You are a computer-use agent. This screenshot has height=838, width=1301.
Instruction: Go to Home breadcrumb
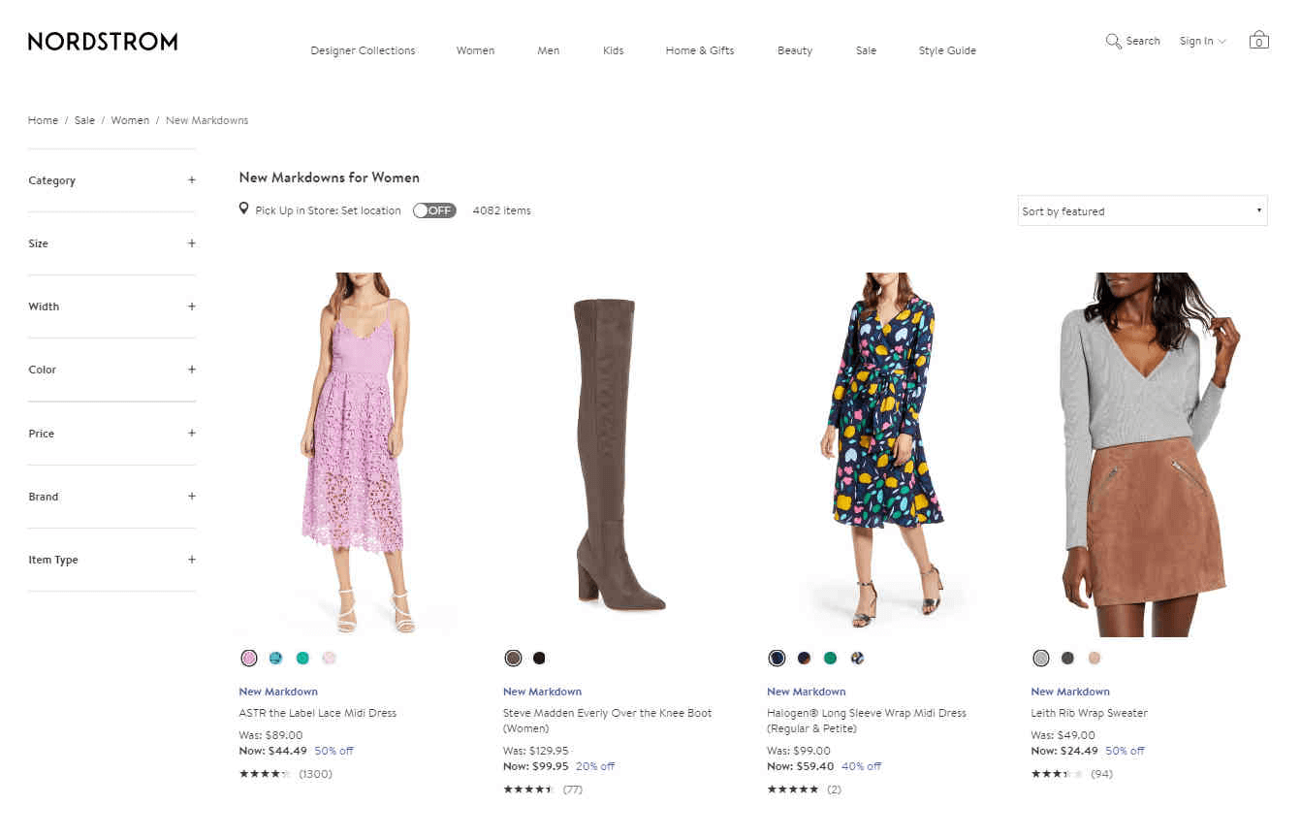(x=43, y=120)
